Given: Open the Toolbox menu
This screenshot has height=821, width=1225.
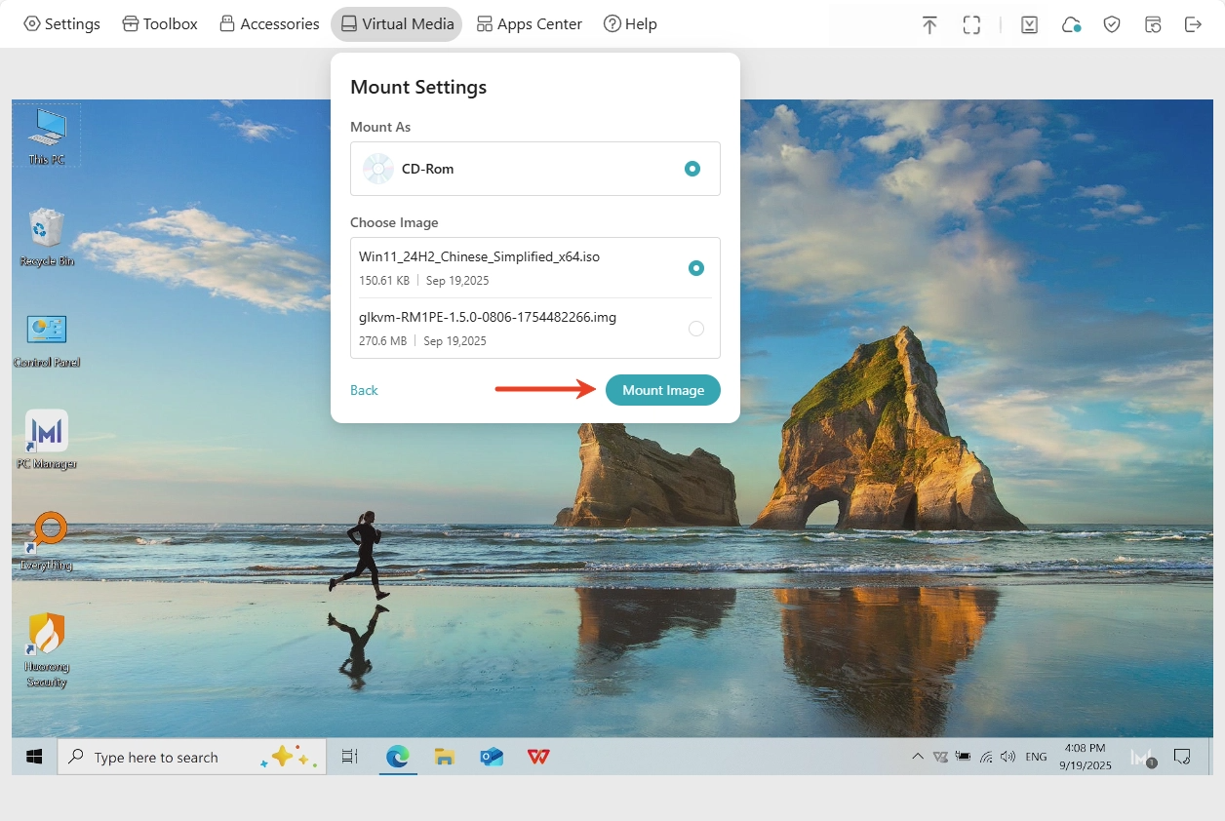Looking at the screenshot, I should pos(160,24).
